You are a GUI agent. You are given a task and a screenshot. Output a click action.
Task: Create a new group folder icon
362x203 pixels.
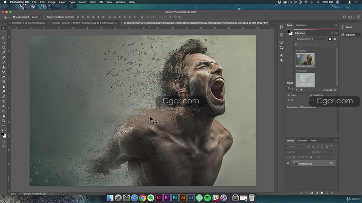(x=322, y=193)
